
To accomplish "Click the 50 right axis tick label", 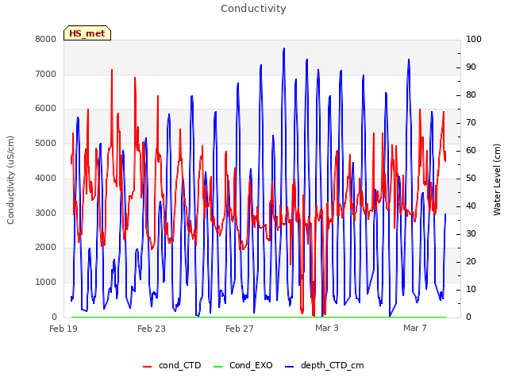I will (x=471, y=178).
